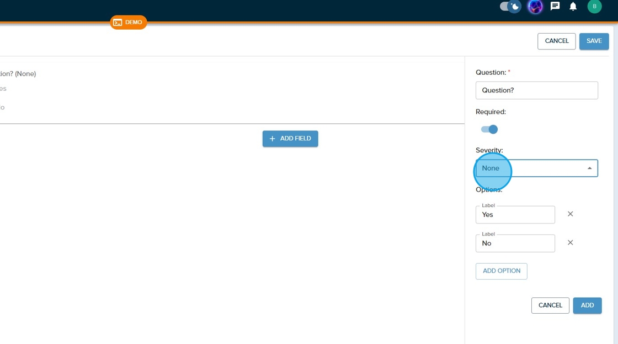Screen dimensions: 618x344
Task: Click the notifications bell icon
Action: [573, 7]
